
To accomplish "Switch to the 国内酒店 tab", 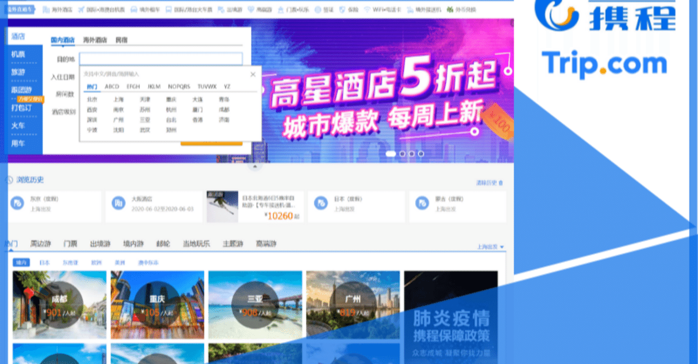I will click(x=63, y=40).
